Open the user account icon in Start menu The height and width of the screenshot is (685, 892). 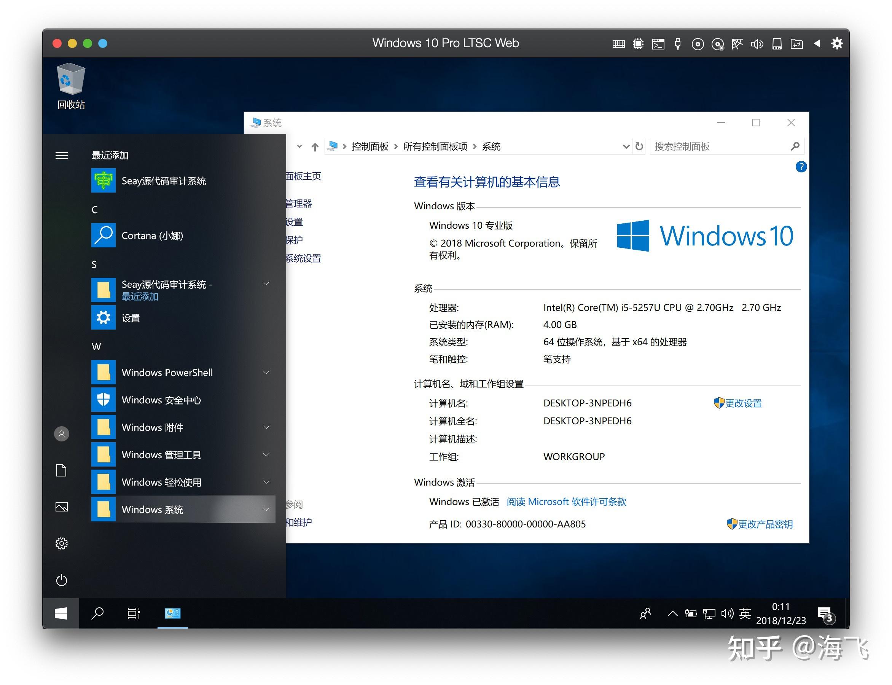(62, 433)
